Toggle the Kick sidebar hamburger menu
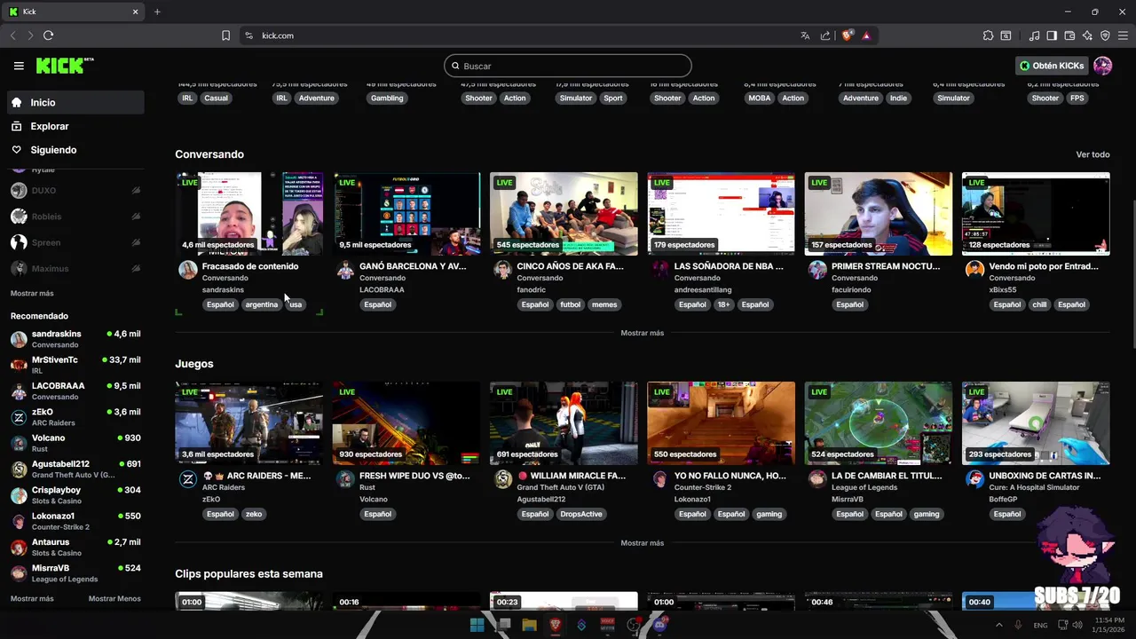 tap(19, 66)
